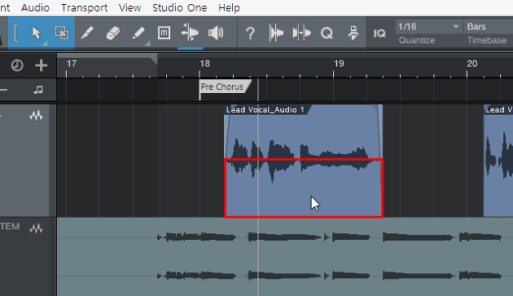Click the timebase clock icon

17,65
